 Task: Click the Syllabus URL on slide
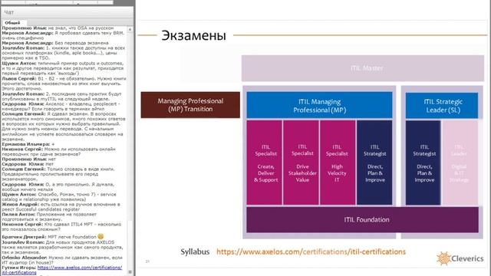click(311, 251)
